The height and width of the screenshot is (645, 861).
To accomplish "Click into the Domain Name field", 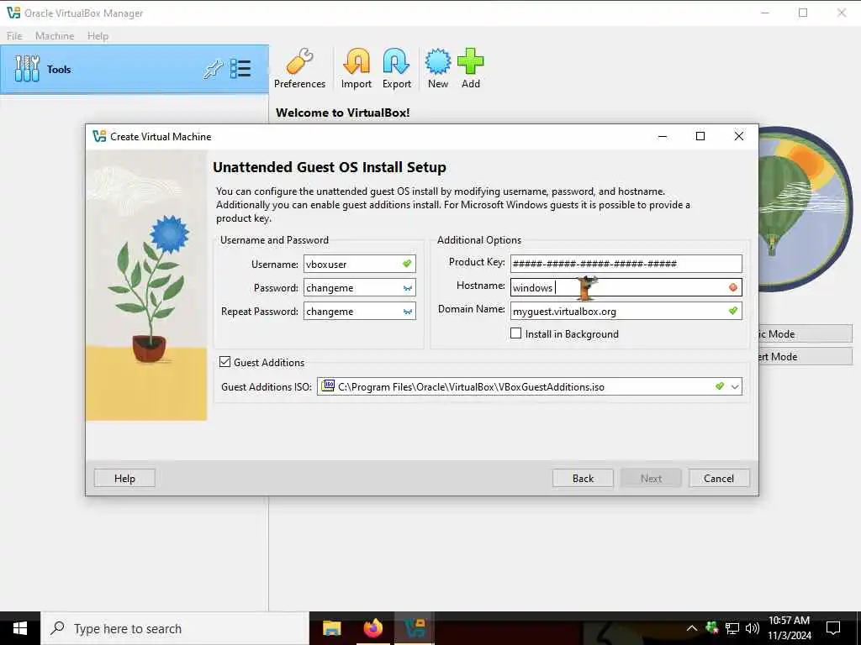I will click(626, 311).
